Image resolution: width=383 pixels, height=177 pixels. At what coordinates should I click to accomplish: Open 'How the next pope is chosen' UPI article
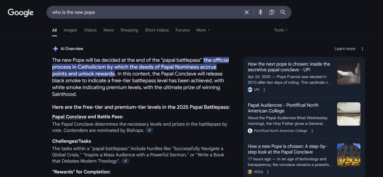[x=289, y=67]
